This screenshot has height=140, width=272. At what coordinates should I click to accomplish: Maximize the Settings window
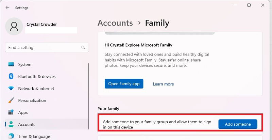249,5
